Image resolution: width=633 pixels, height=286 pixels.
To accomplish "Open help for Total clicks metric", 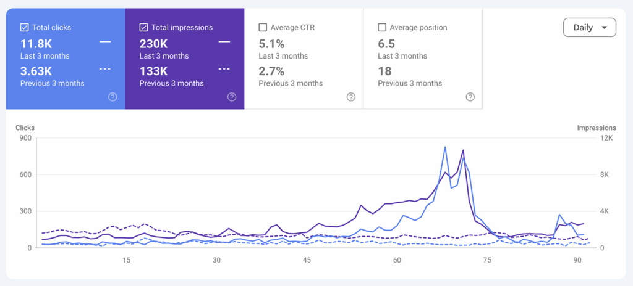I will click(113, 97).
